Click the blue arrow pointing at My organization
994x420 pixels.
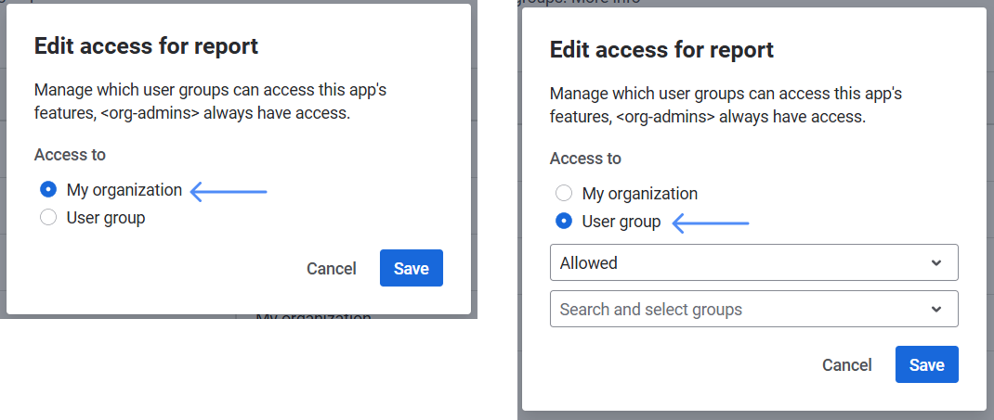[229, 192]
